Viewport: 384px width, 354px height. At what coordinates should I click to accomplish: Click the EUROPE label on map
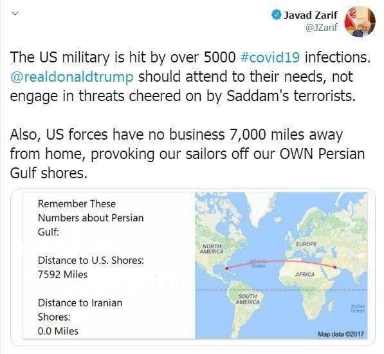pyautogui.click(x=306, y=244)
